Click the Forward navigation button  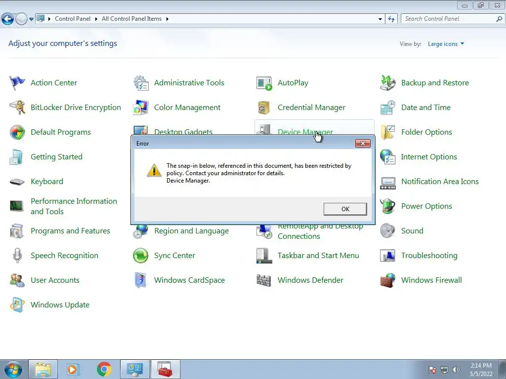click(x=21, y=19)
